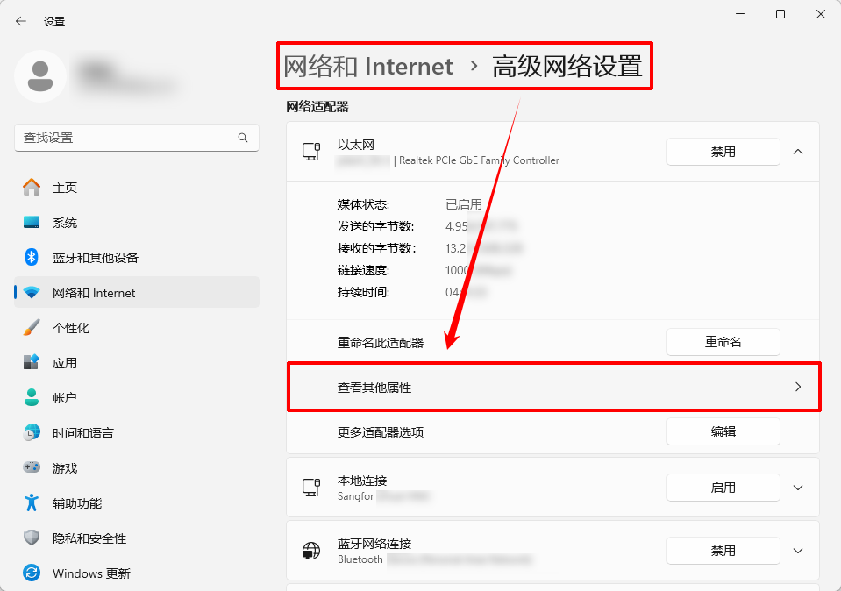Open Windows 更新 page

pyautogui.click(x=137, y=573)
